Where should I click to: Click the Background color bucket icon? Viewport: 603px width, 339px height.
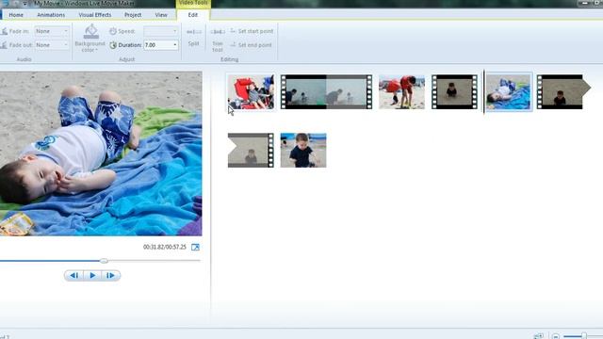coord(91,31)
